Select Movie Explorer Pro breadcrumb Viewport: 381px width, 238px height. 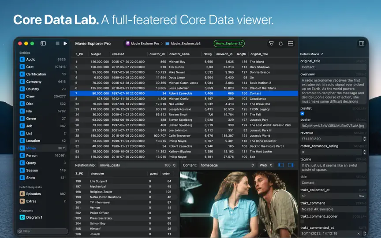142,44
